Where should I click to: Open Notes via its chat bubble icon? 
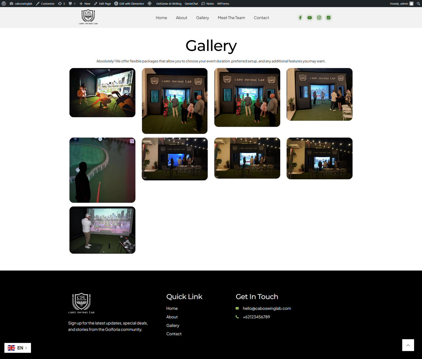[202, 4]
